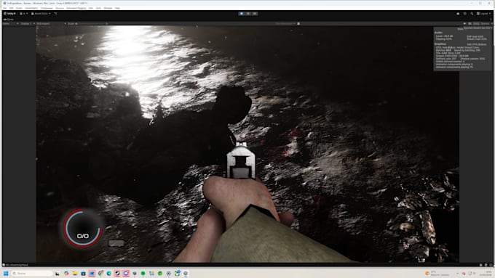The height and width of the screenshot is (278, 495).
Task: Open the Game view mode dropdown
Action: tap(11, 24)
